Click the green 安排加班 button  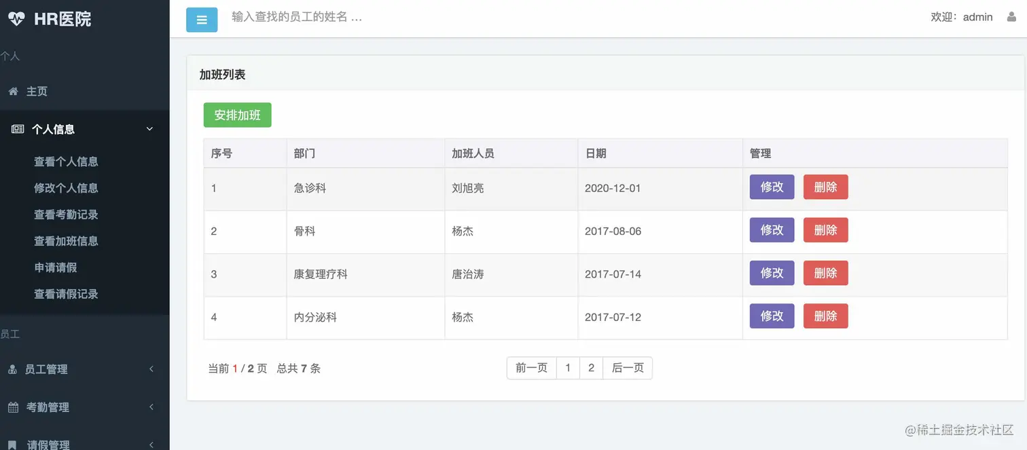238,115
